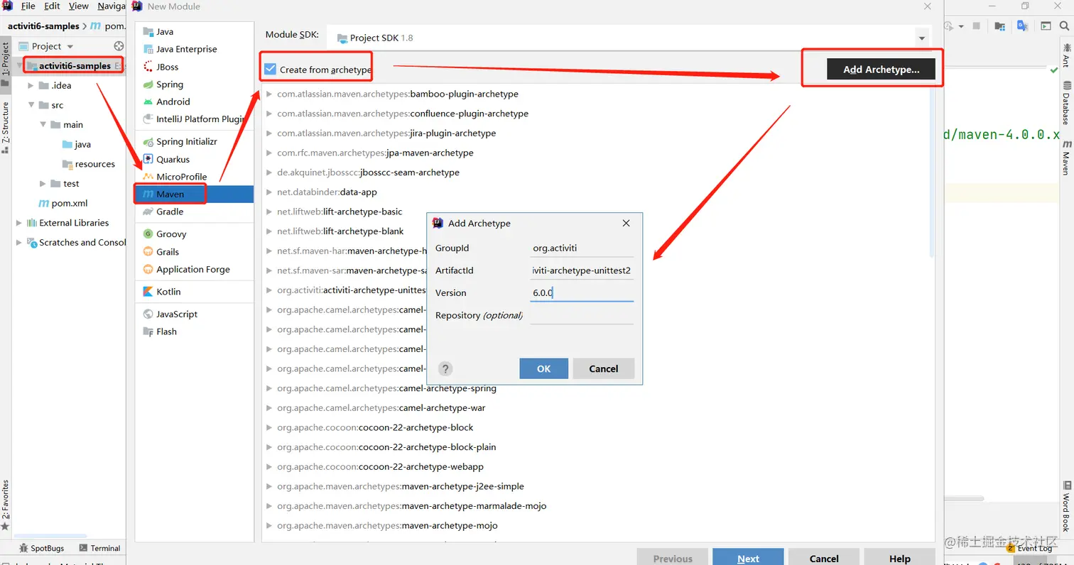Select the Java module type icon

click(x=148, y=32)
